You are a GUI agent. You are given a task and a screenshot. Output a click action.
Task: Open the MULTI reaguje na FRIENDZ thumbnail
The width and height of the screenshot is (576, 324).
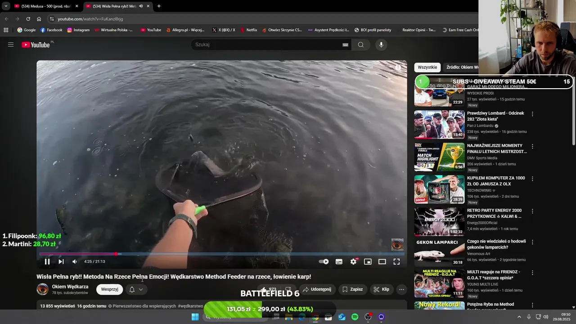tap(439, 283)
